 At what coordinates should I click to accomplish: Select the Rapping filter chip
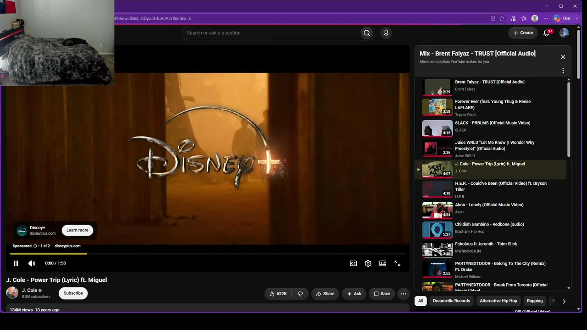point(535,301)
